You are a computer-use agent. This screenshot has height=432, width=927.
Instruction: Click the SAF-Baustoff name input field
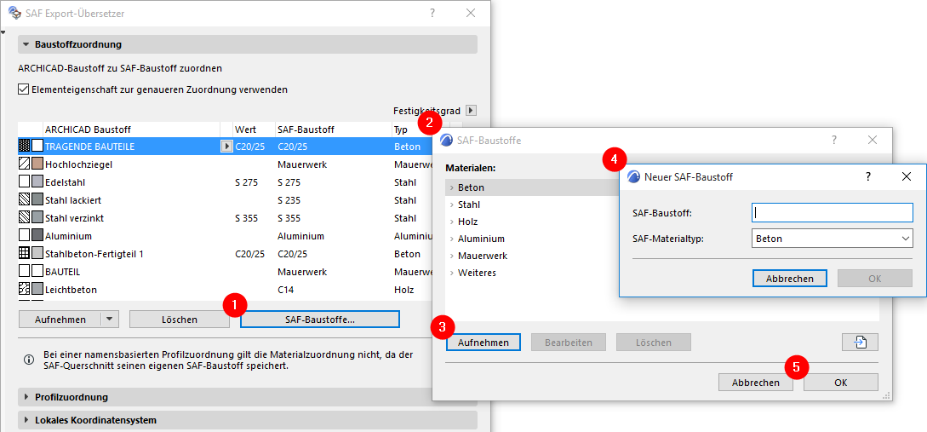point(833,212)
